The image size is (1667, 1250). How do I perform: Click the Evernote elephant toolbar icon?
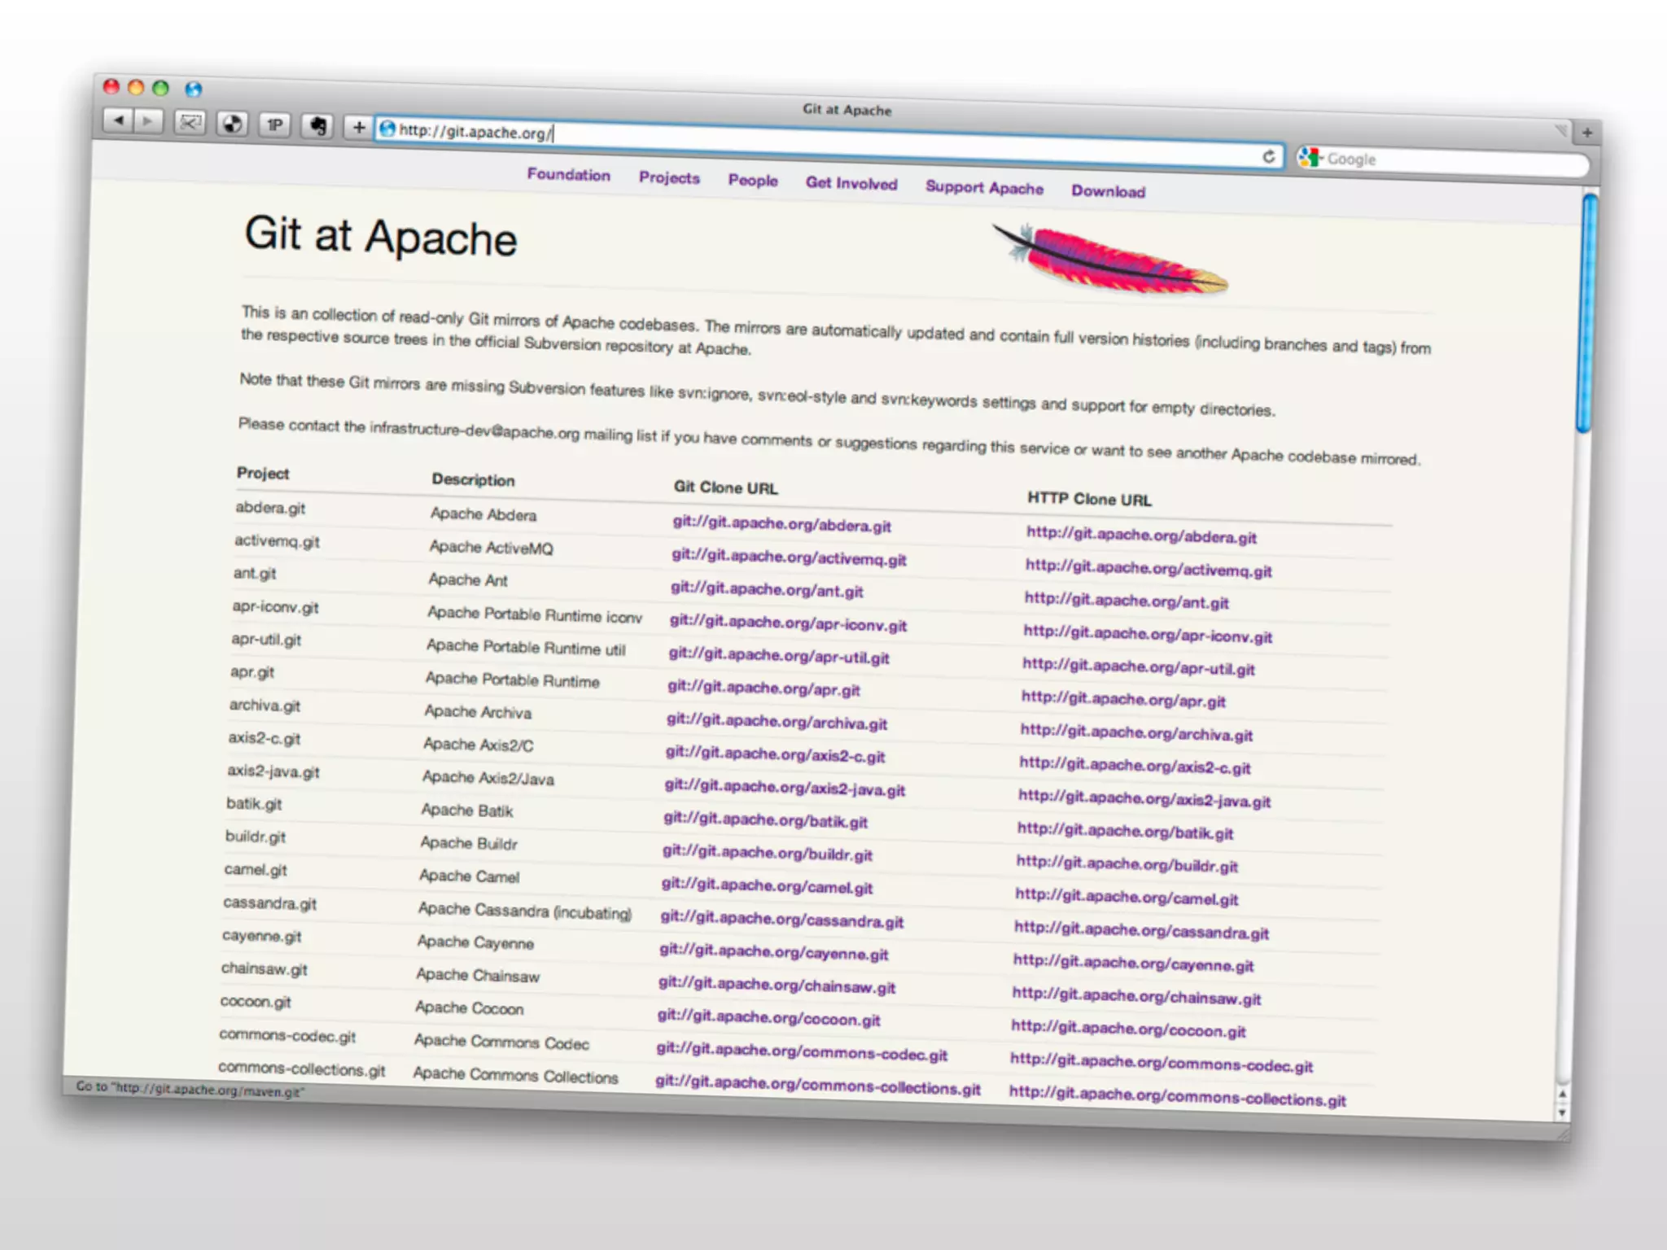pyautogui.click(x=317, y=125)
